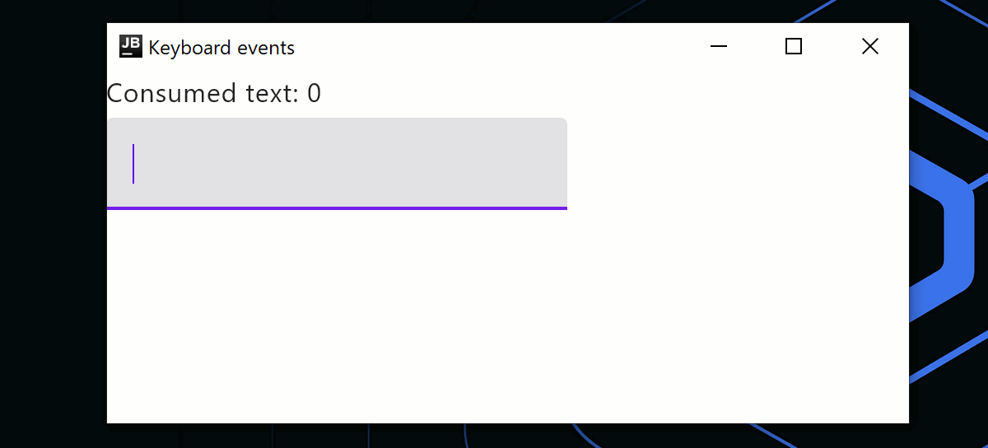Click the JB logo window icon

tap(131, 47)
